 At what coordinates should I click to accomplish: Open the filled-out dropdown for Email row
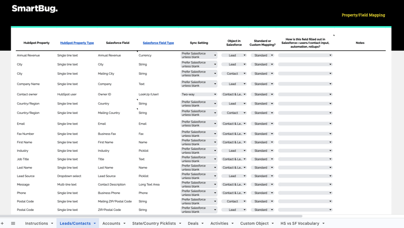pos(306,124)
